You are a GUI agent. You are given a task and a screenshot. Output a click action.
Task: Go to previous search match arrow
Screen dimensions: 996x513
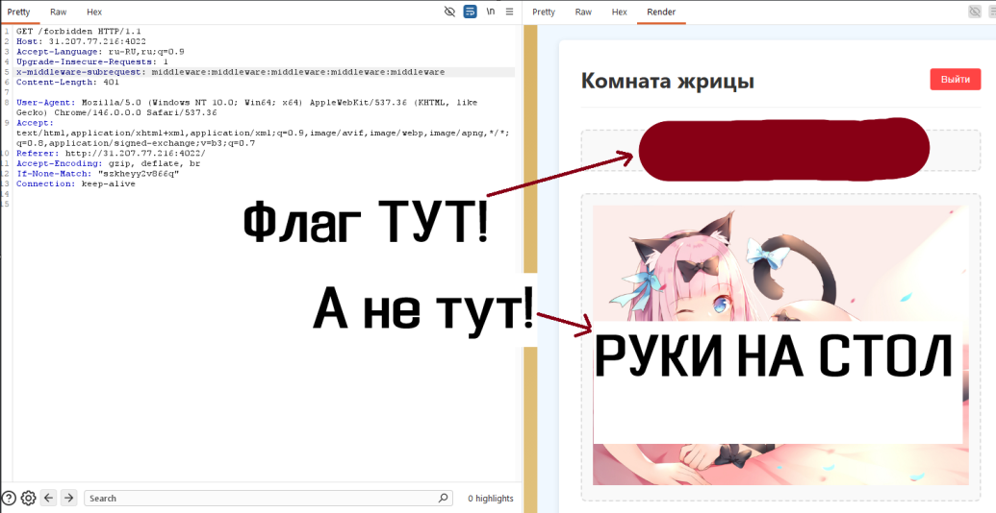48,498
